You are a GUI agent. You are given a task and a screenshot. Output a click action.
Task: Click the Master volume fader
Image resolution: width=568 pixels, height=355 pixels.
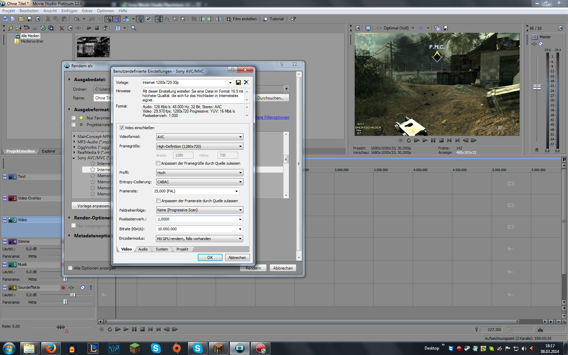pyautogui.click(x=537, y=87)
